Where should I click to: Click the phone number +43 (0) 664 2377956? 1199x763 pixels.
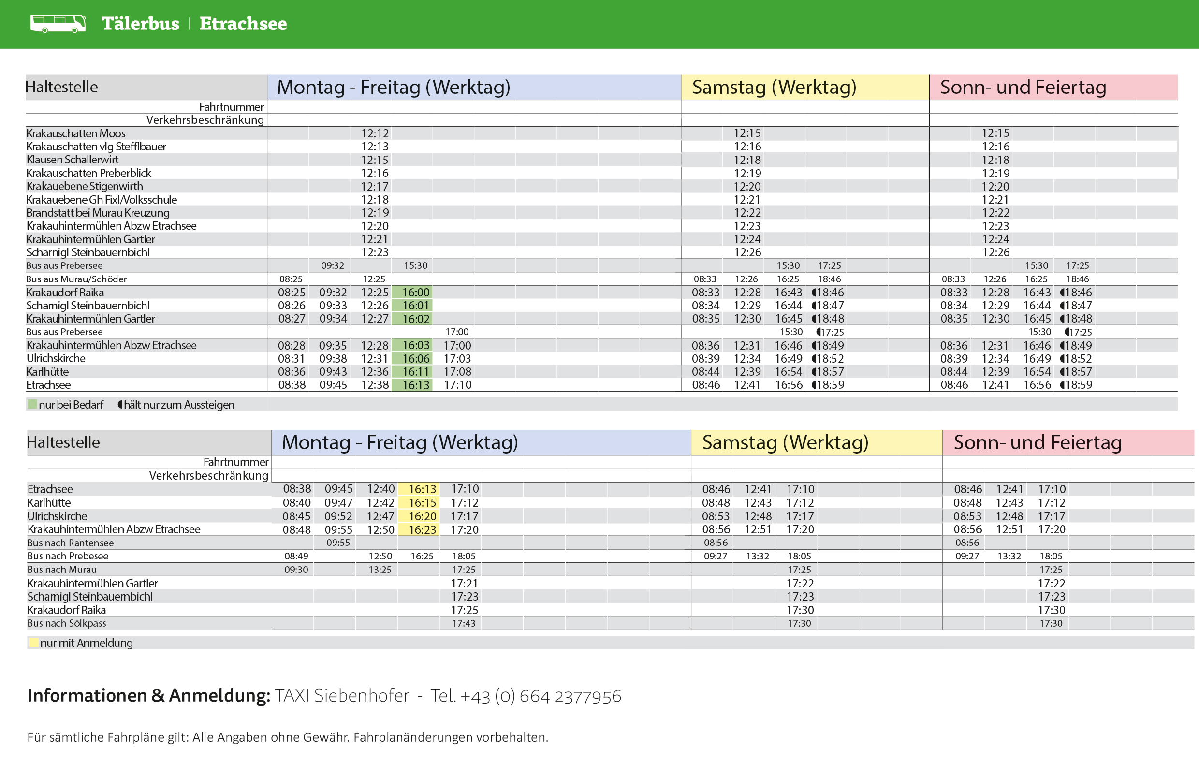(541, 696)
